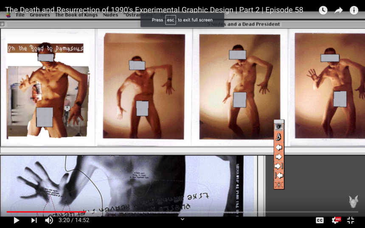Open the HD settings gear

tap(336, 220)
